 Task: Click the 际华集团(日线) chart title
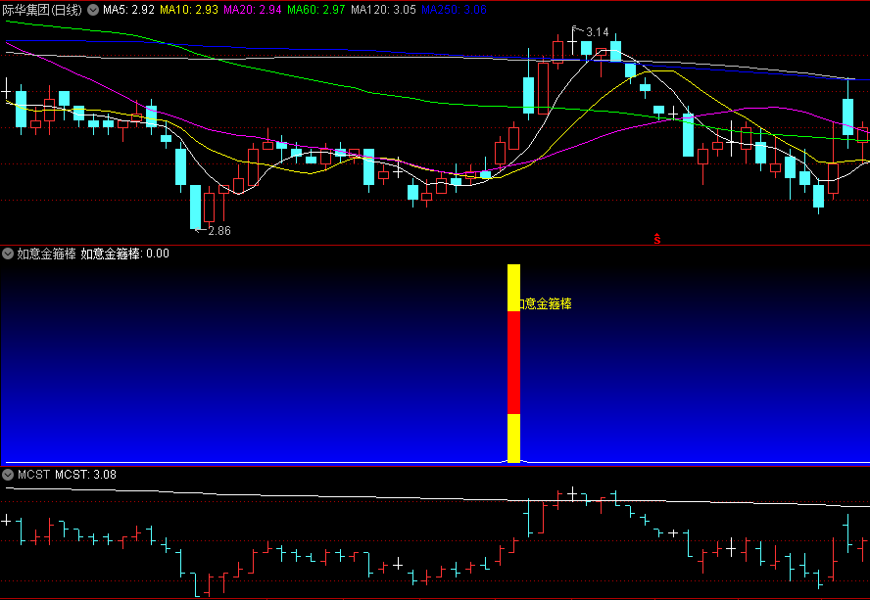[42, 10]
